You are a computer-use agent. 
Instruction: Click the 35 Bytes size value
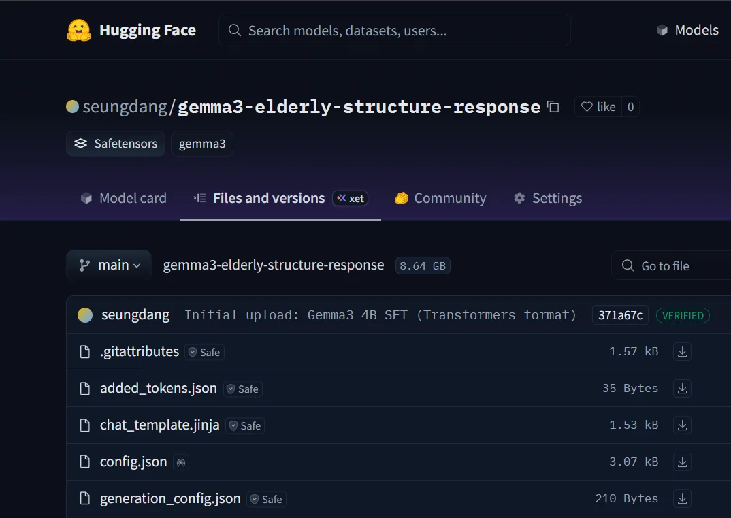coord(630,389)
